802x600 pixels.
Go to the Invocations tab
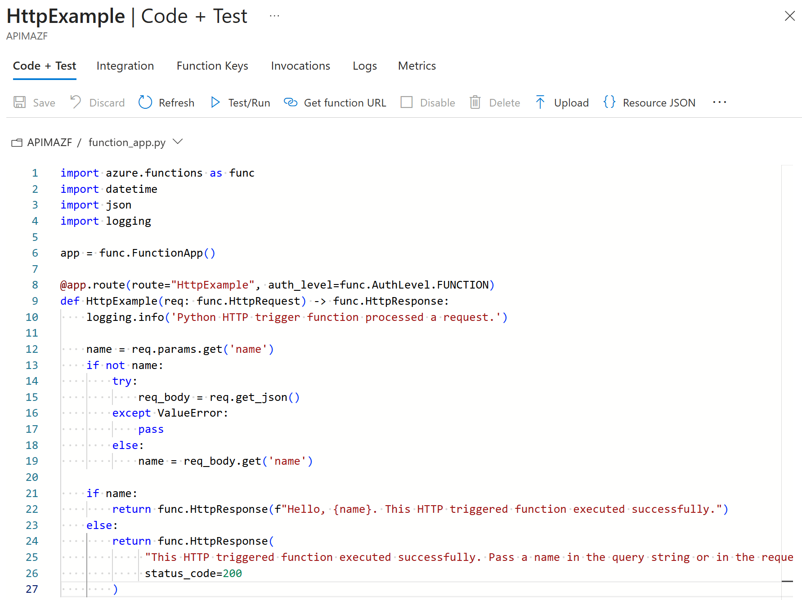point(300,66)
